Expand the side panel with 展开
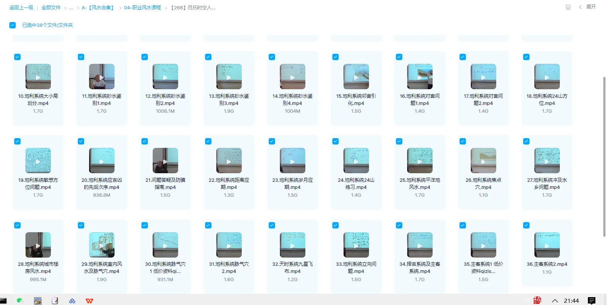The image size is (607, 305). (588, 7)
